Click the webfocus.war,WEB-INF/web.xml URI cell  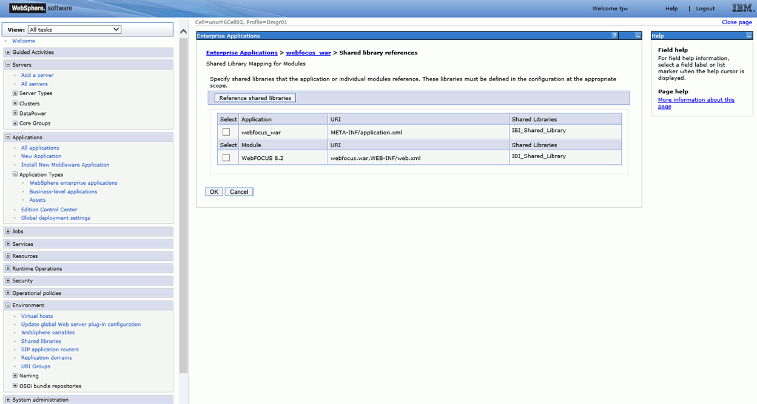coord(419,157)
